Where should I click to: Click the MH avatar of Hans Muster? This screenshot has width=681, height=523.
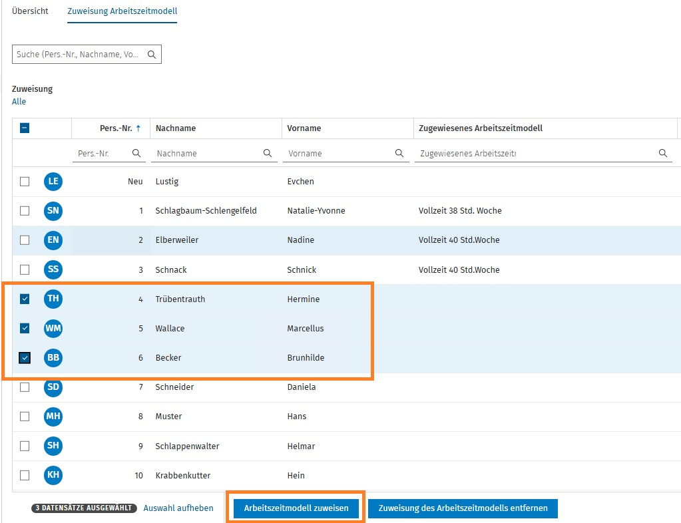pos(53,417)
